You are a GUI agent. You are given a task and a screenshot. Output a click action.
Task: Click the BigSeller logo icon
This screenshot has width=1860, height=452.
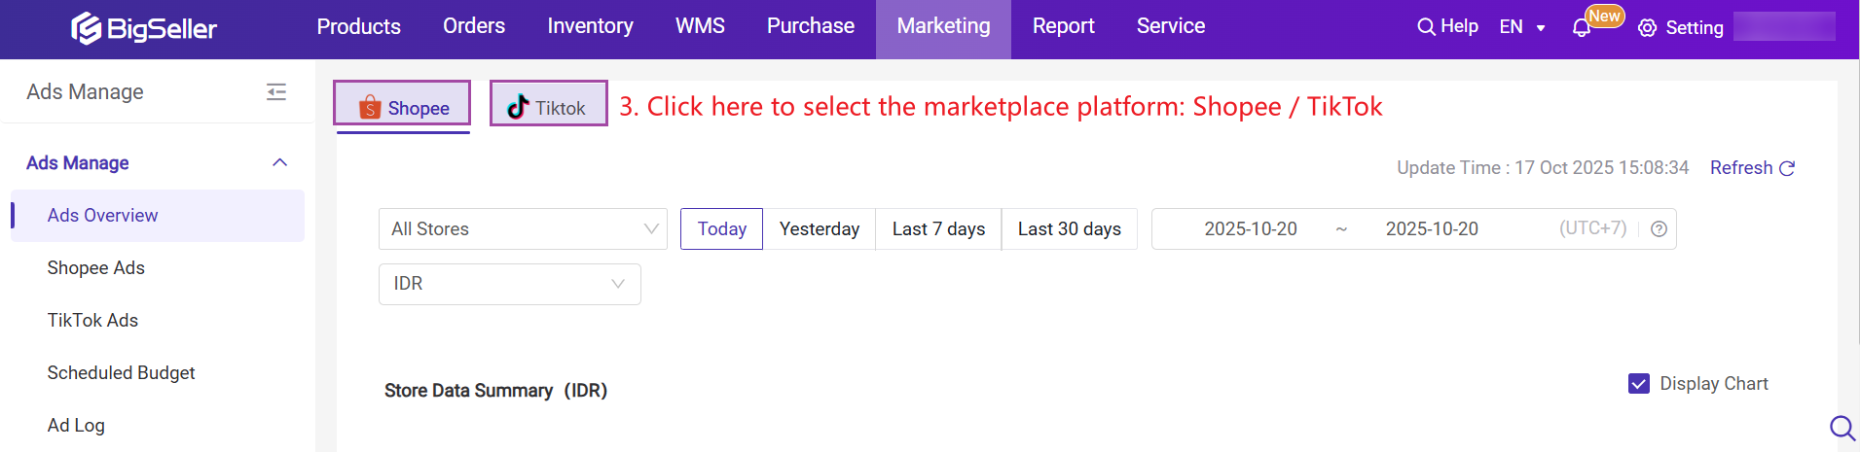click(x=87, y=28)
